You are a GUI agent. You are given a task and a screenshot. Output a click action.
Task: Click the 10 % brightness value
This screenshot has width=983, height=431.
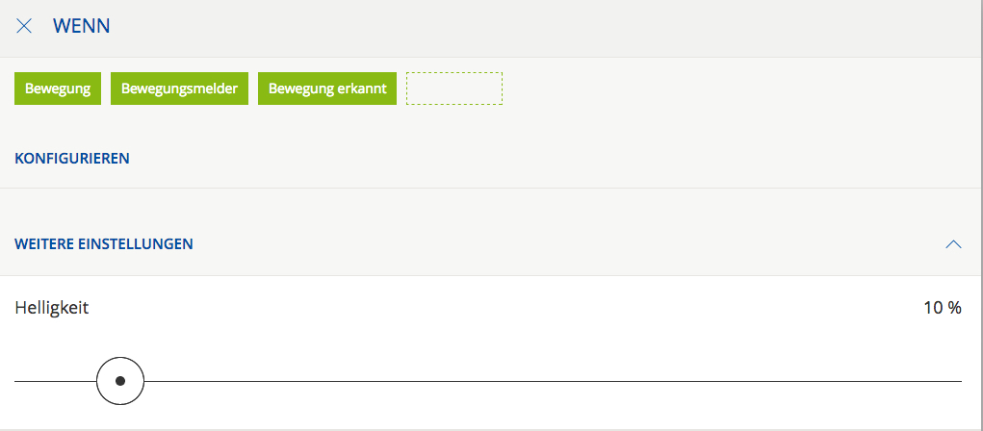[942, 308]
